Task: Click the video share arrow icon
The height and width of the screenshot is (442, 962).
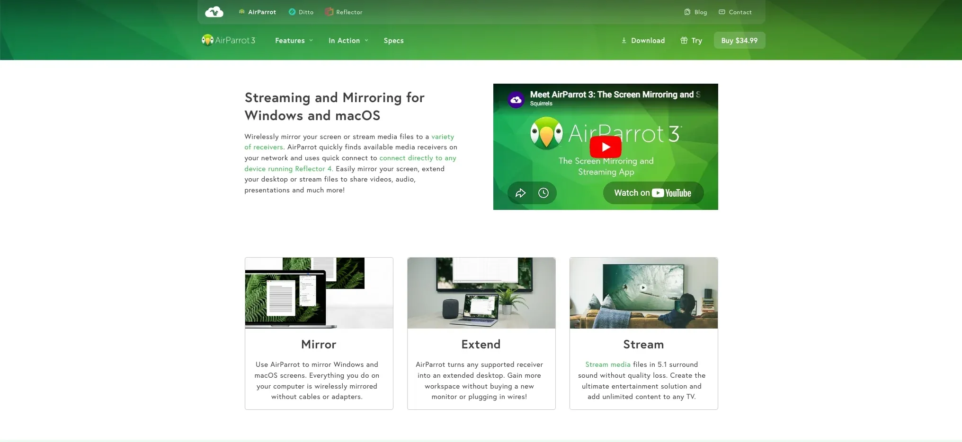Action: coord(520,193)
